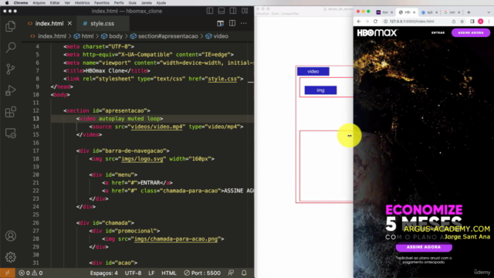Click the Chrome address bar URL
This screenshot has width=494, height=278.
(411, 22)
